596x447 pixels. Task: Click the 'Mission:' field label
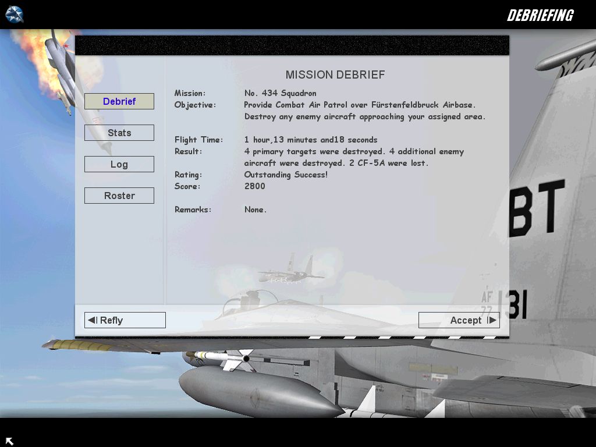[x=190, y=93]
